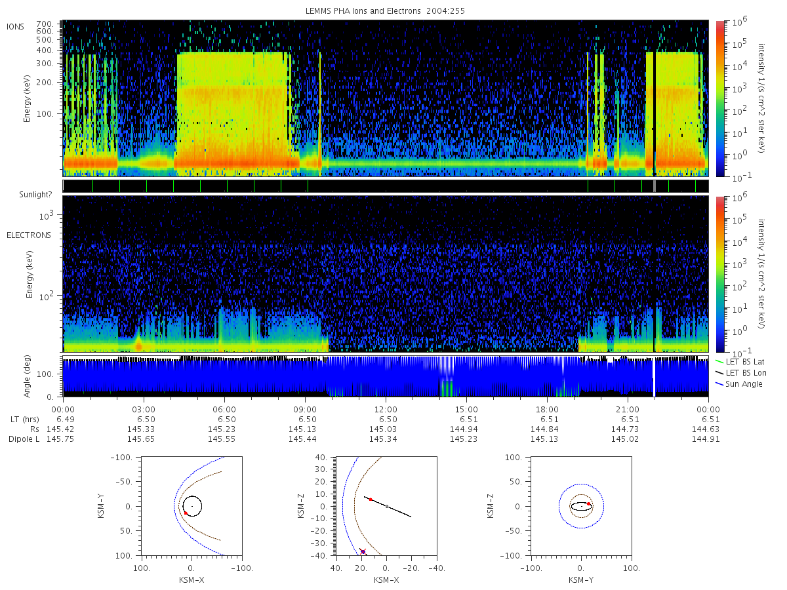Click the 21:00 time tick label
The image size is (787, 590).
[x=629, y=408]
